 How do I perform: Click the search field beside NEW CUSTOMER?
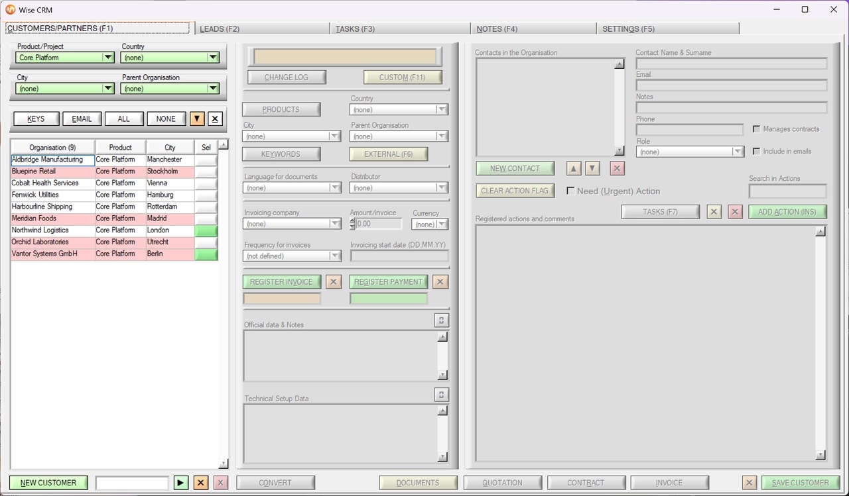[x=132, y=483]
